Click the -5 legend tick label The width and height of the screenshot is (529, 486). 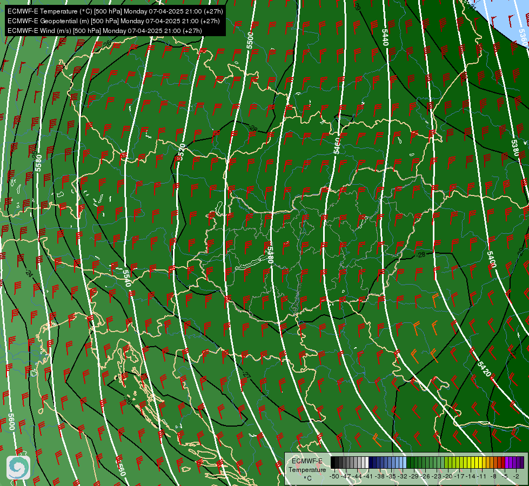505,476
